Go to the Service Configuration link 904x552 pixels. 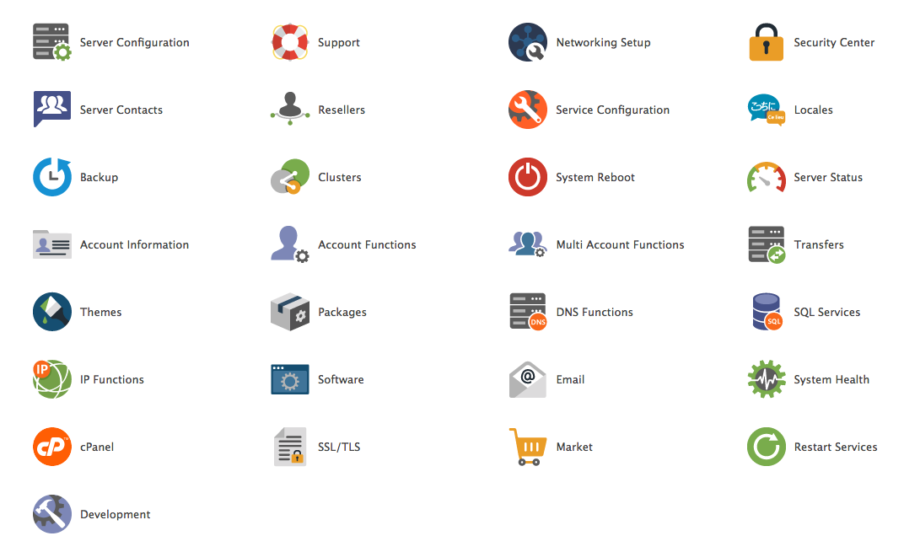point(612,110)
